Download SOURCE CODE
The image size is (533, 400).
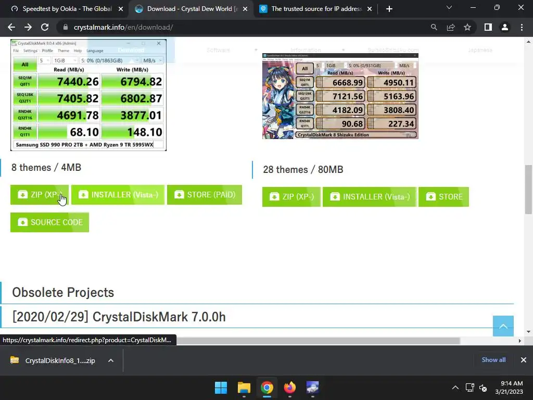click(49, 222)
